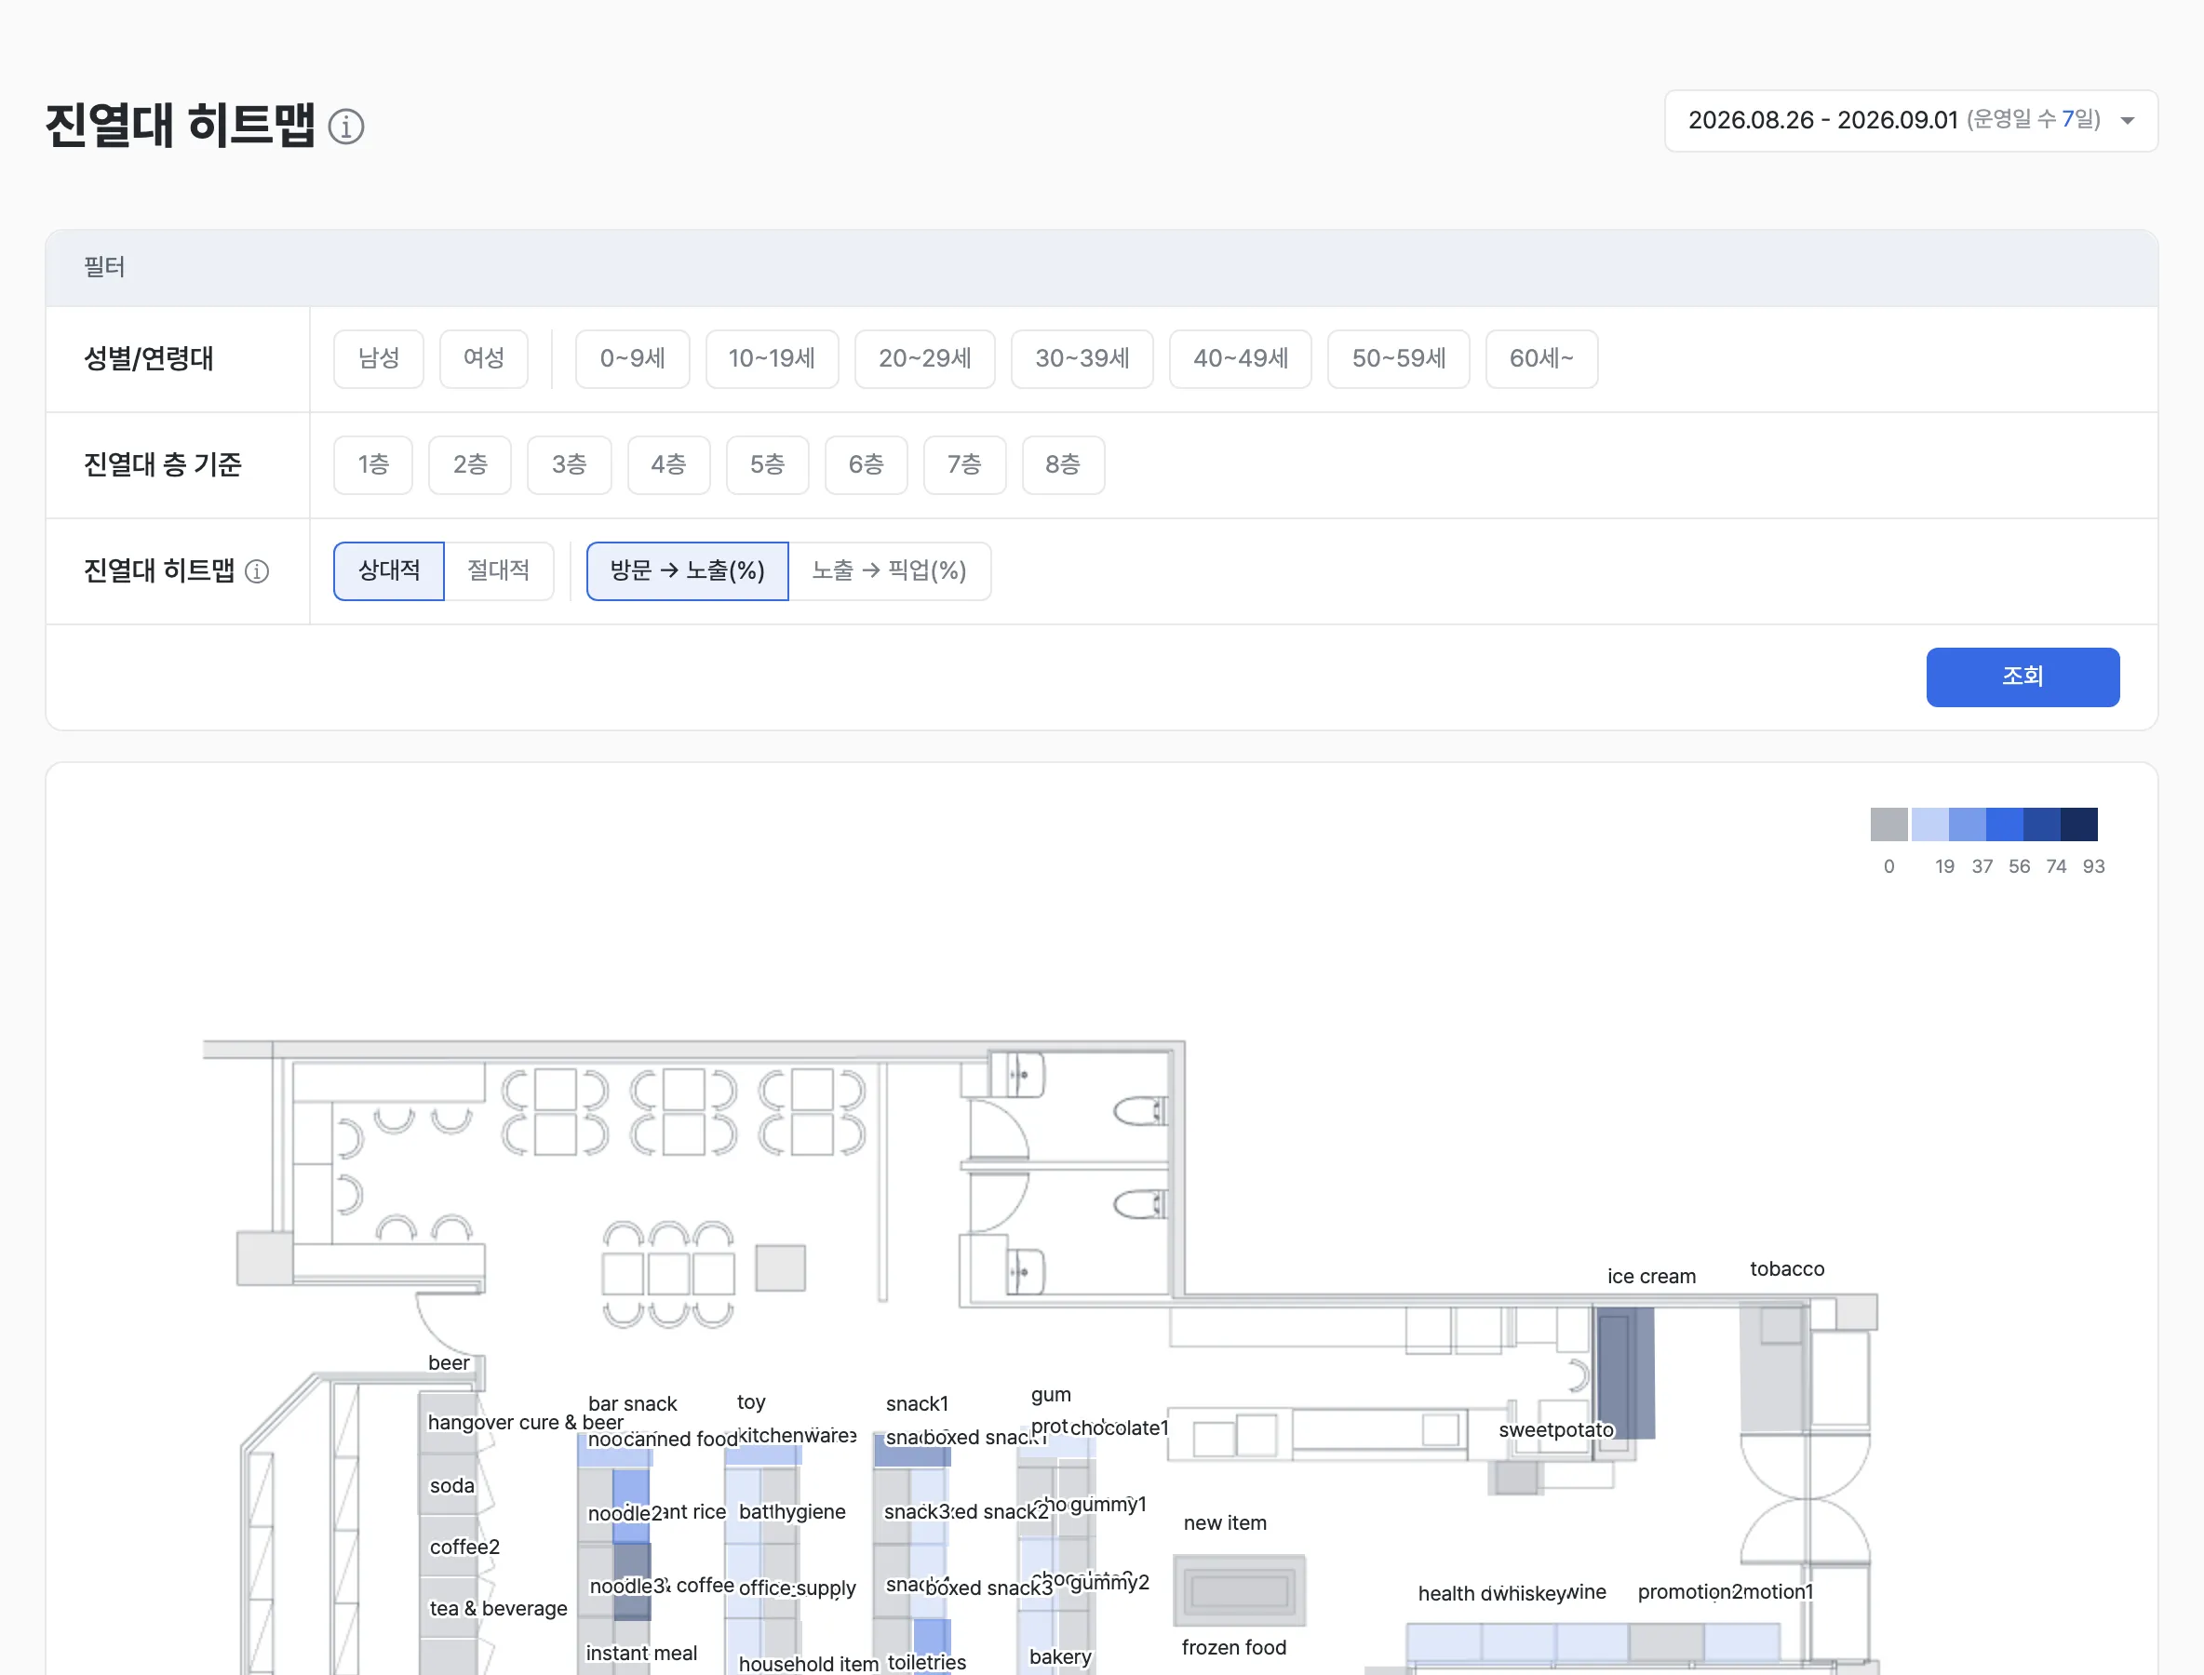Toggle the 10~19세 age filter

click(772, 359)
